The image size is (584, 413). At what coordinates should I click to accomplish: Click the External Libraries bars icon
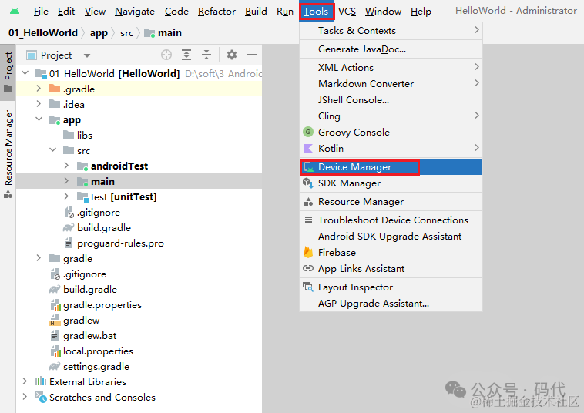[41, 381]
